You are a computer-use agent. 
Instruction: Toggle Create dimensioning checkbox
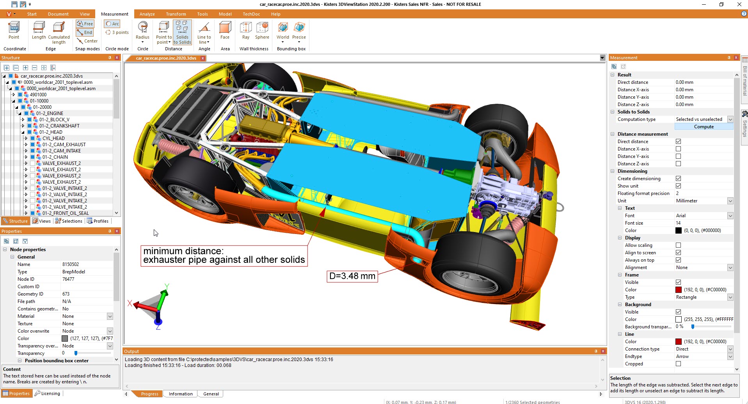678,179
